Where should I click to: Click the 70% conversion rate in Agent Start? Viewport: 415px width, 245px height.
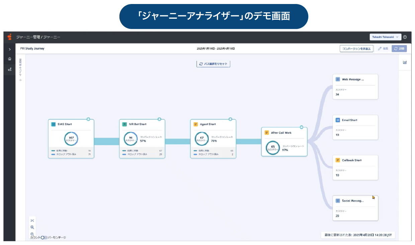pyautogui.click(x=215, y=141)
